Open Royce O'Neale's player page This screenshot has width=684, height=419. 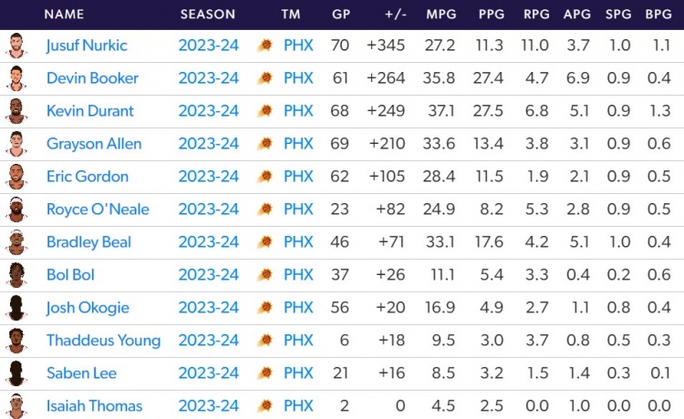(98, 209)
